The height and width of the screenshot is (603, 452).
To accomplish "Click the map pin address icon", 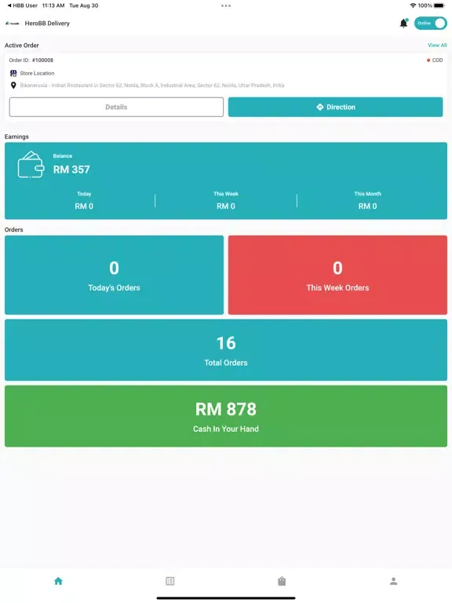I will tap(13, 86).
